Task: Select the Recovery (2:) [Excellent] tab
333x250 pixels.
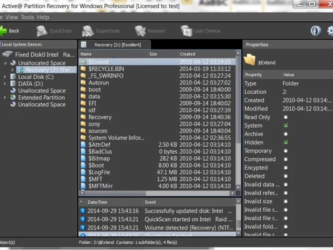Action: 115,45
